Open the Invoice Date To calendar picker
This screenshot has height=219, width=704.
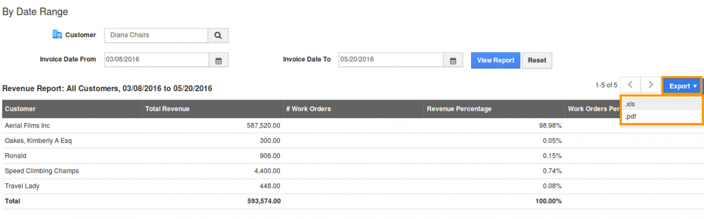coord(452,60)
